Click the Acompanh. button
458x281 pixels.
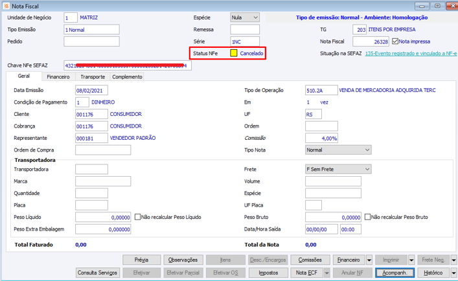coord(395,273)
